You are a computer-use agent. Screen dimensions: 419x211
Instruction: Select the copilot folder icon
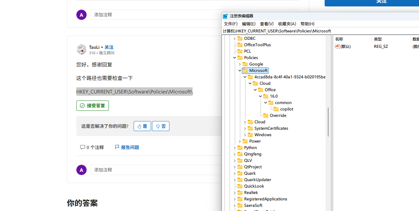(x=276, y=109)
